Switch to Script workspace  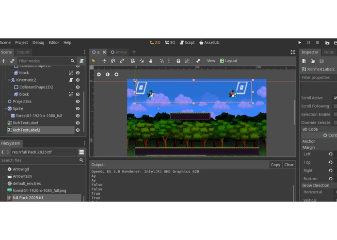click(187, 43)
